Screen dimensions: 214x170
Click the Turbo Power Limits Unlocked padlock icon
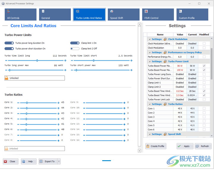point(7,78)
